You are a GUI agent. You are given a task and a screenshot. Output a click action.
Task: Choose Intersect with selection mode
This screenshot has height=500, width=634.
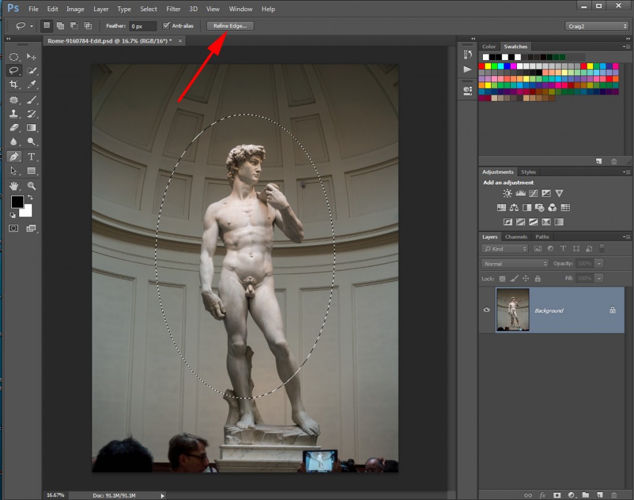[88, 25]
